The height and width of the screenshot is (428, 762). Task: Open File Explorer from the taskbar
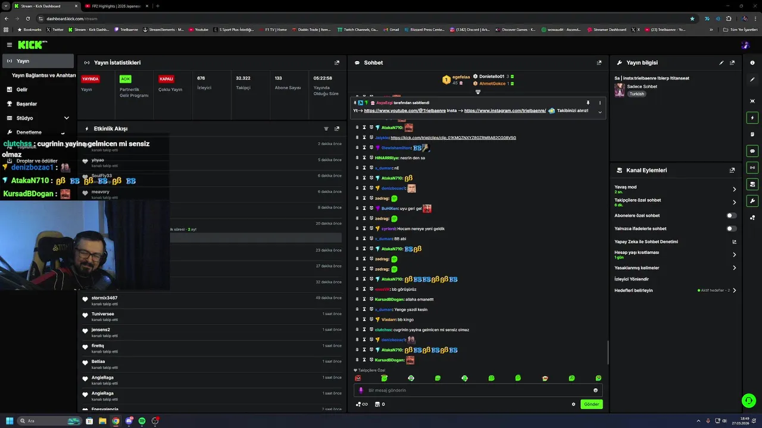102,421
